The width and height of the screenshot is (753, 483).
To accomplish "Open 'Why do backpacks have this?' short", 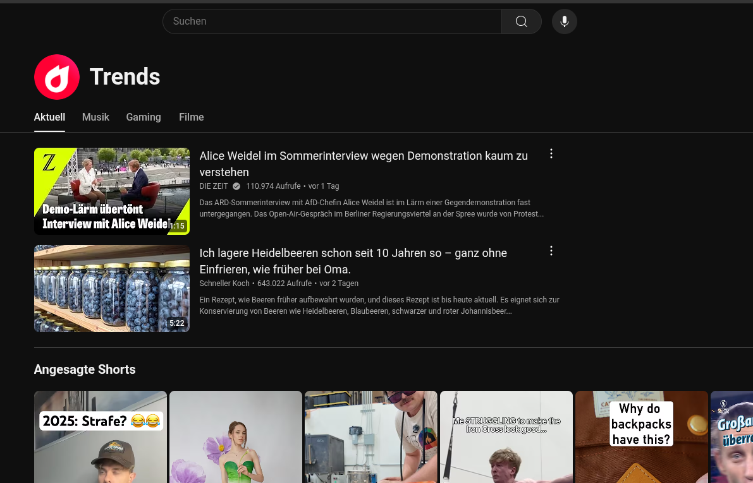I will (x=642, y=437).
